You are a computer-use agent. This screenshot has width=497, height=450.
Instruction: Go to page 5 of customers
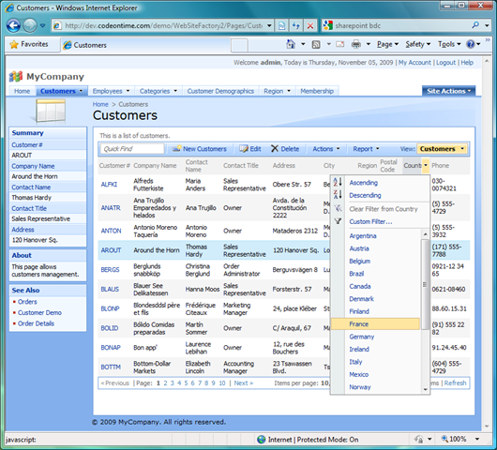point(186,383)
